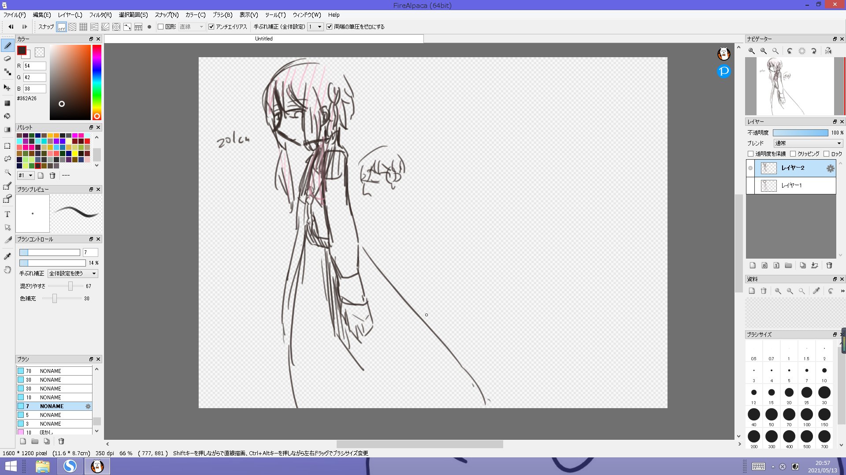Toggle visibility of レイヤー2
This screenshot has width=846, height=475.
tap(750, 168)
